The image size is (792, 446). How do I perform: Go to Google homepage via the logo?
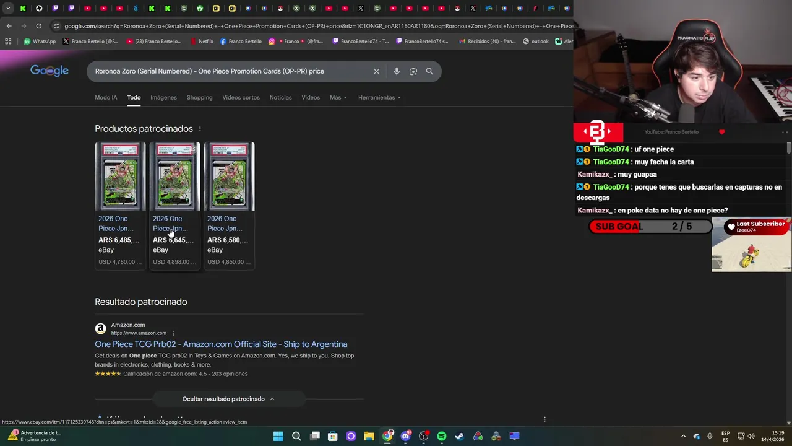tap(49, 71)
